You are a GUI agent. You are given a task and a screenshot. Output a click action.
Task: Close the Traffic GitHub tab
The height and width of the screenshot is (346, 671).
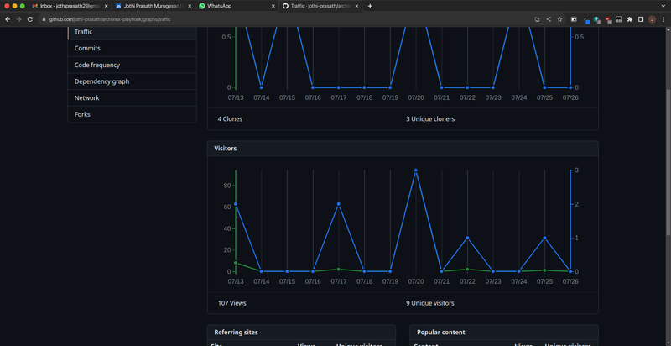(x=358, y=6)
